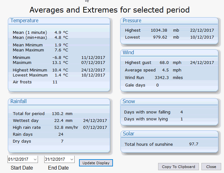Click the End Date caption
This screenshot has height=173, width=224.
pyautogui.click(x=58, y=168)
